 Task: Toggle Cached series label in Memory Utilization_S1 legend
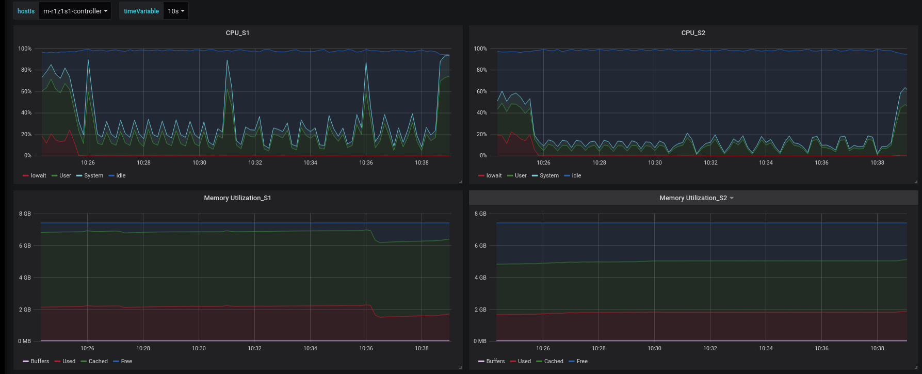(98, 362)
